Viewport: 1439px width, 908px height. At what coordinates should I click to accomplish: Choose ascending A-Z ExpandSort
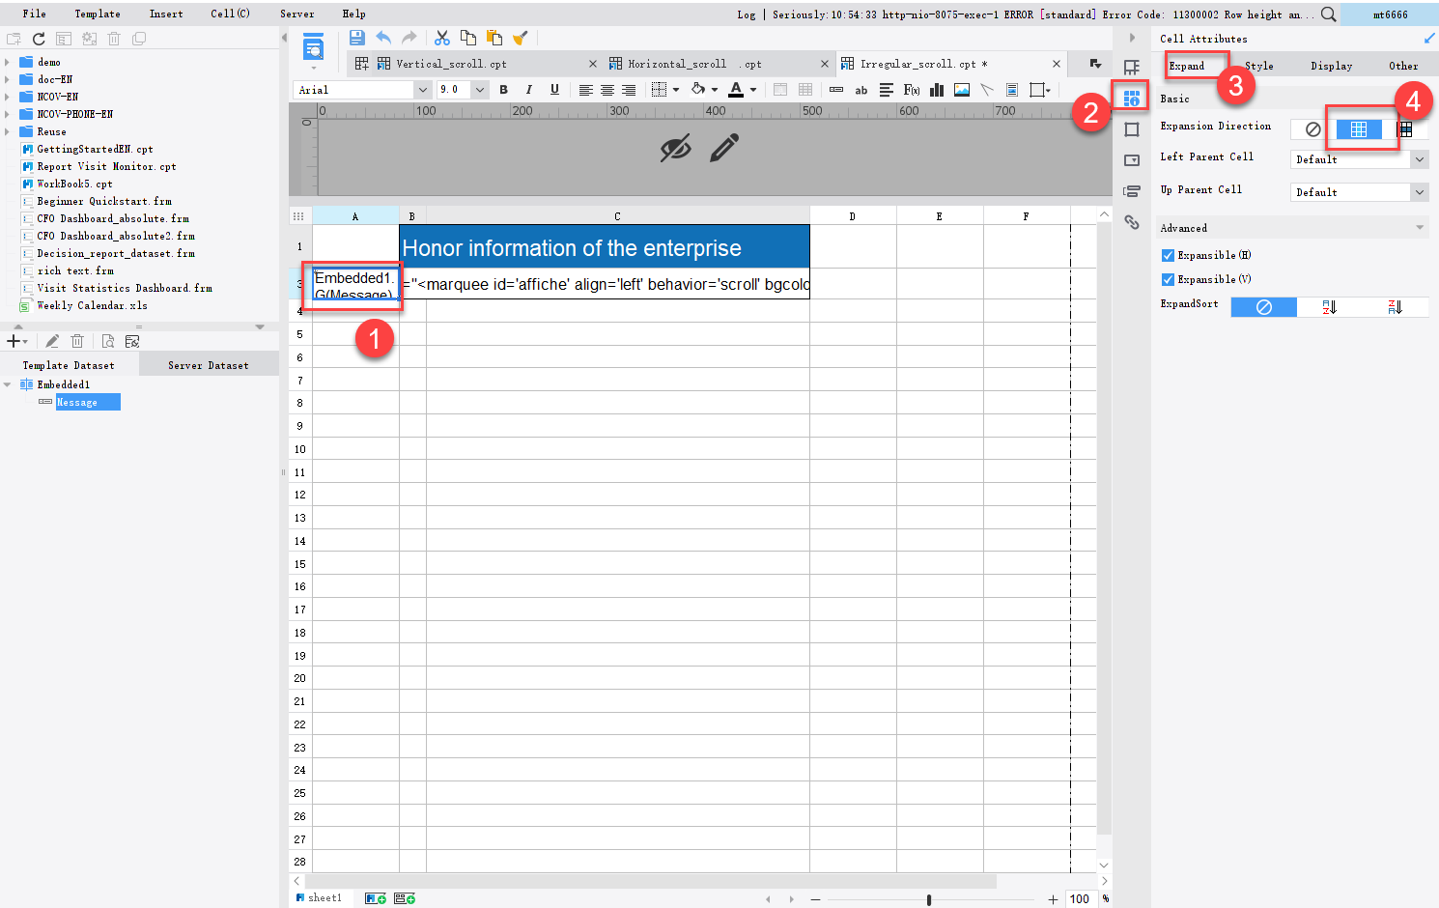(1329, 307)
